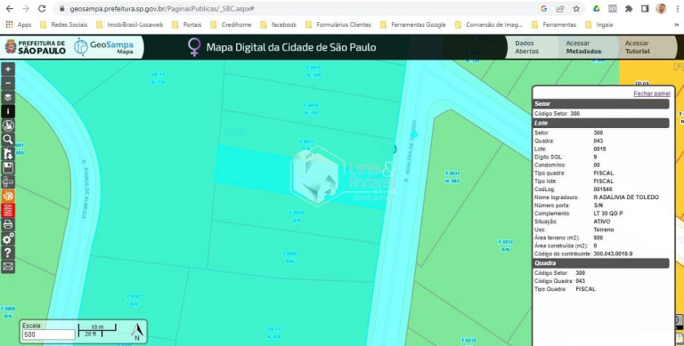Image resolution: width=684 pixels, height=346 pixels.
Task: Open the map layers panel
Action: click(x=8, y=97)
